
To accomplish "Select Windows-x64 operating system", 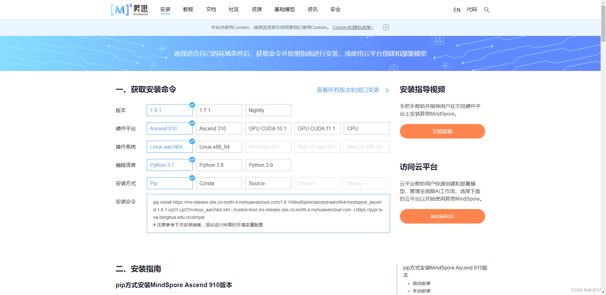I will click(268, 147).
